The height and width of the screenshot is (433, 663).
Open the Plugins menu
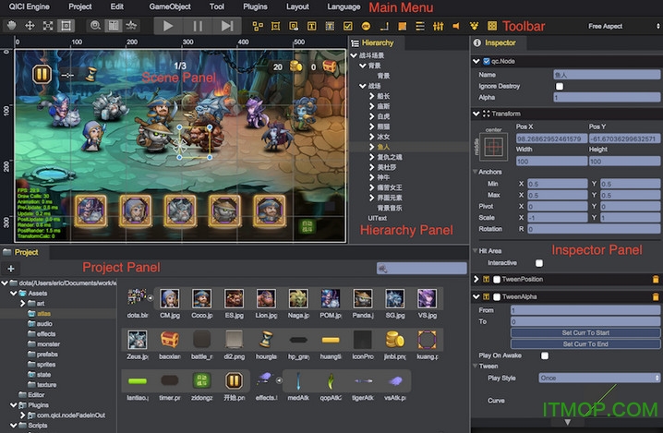255,6
